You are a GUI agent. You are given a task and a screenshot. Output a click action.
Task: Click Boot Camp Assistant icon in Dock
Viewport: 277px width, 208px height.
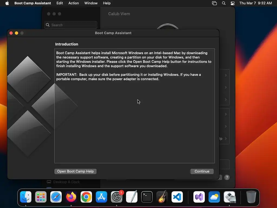coord(229,197)
